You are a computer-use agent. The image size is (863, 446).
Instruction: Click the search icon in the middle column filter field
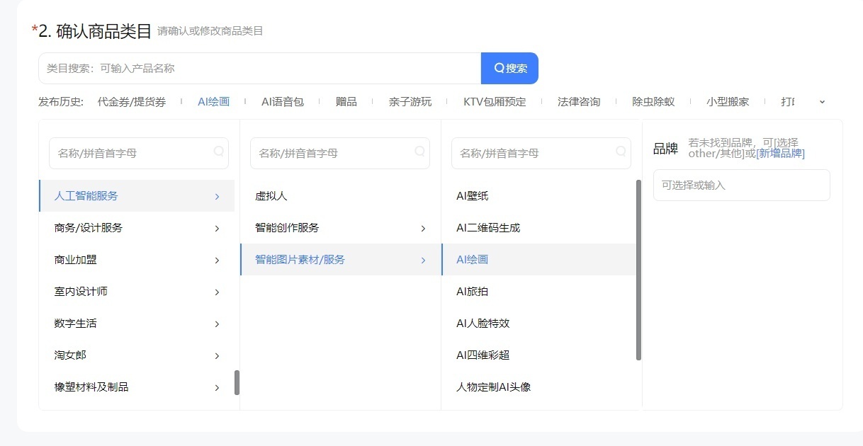coord(420,153)
